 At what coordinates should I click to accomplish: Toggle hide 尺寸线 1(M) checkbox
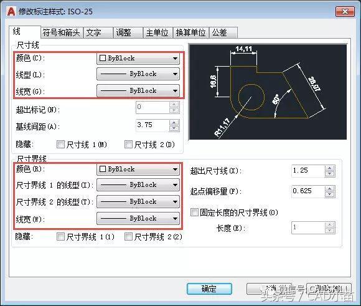coord(60,145)
